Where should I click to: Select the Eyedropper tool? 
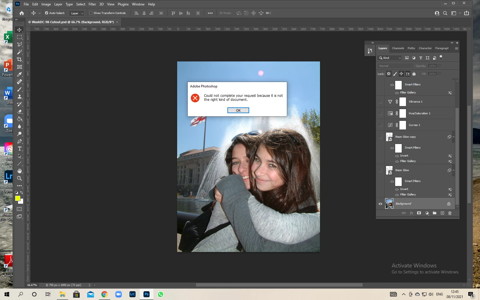19,74
